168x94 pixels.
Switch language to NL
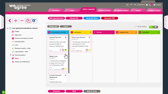pos(135,5)
